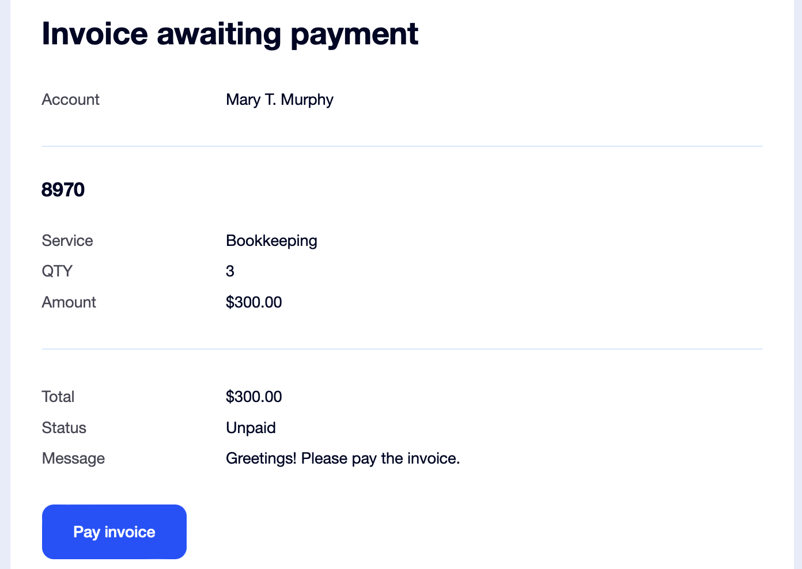
Task: Click the message Greetings! Please pay the invoice
Action: pyautogui.click(x=343, y=458)
